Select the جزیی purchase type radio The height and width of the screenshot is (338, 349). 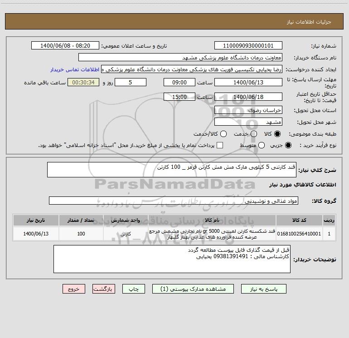[288, 145]
